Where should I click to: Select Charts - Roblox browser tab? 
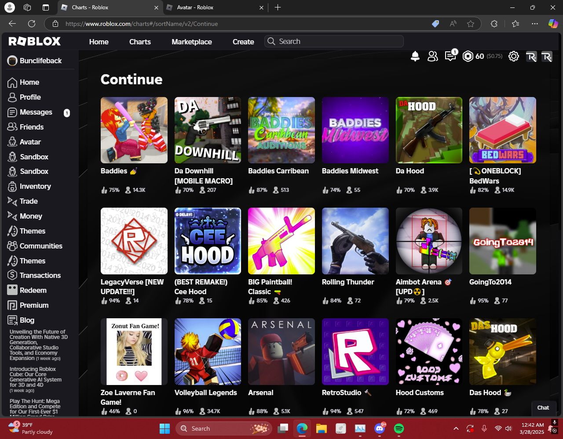110,7
